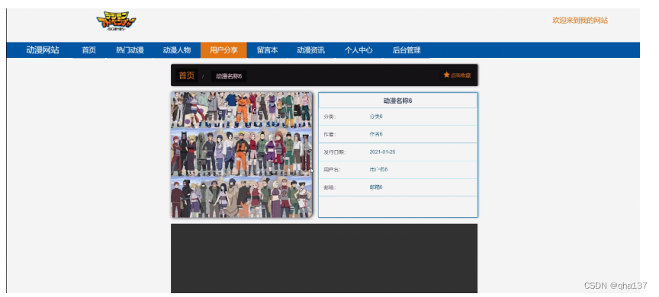
Task: Click the 发行日期 label
Action: [334, 152]
